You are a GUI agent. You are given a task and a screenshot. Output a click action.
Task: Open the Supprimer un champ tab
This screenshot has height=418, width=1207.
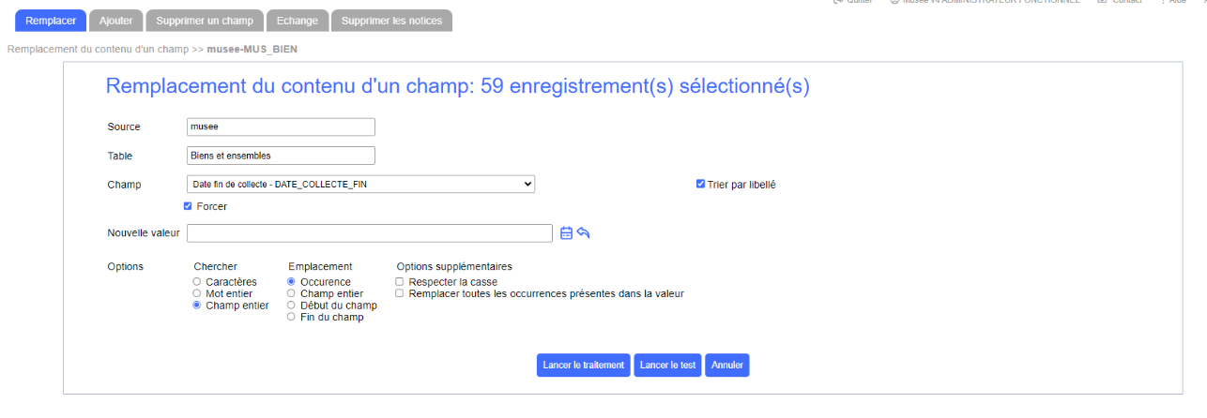[205, 21]
